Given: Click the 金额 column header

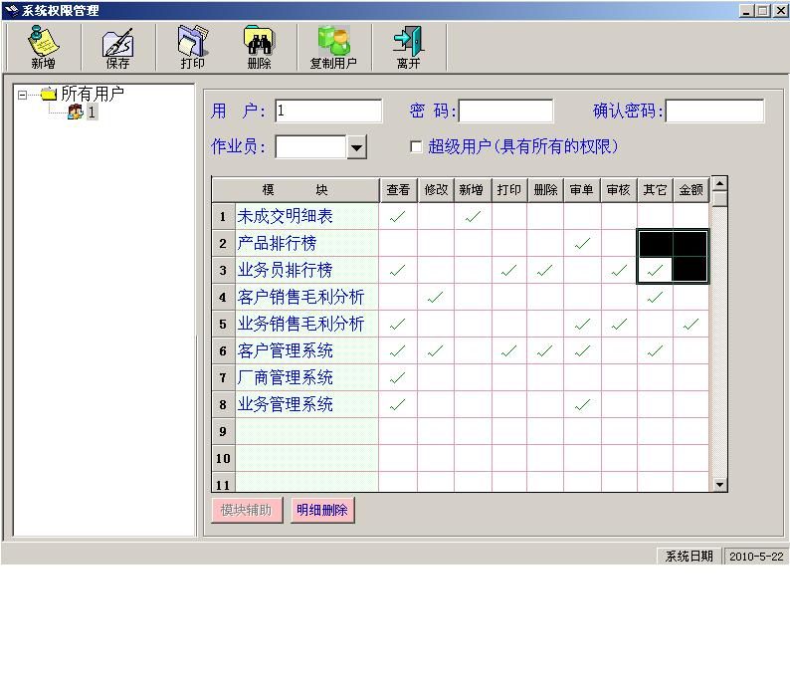Looking at the screenshot, I should point(691,189).
